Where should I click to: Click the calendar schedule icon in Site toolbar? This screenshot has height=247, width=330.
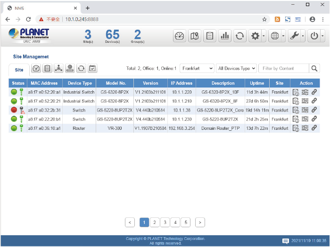(92, 69)
